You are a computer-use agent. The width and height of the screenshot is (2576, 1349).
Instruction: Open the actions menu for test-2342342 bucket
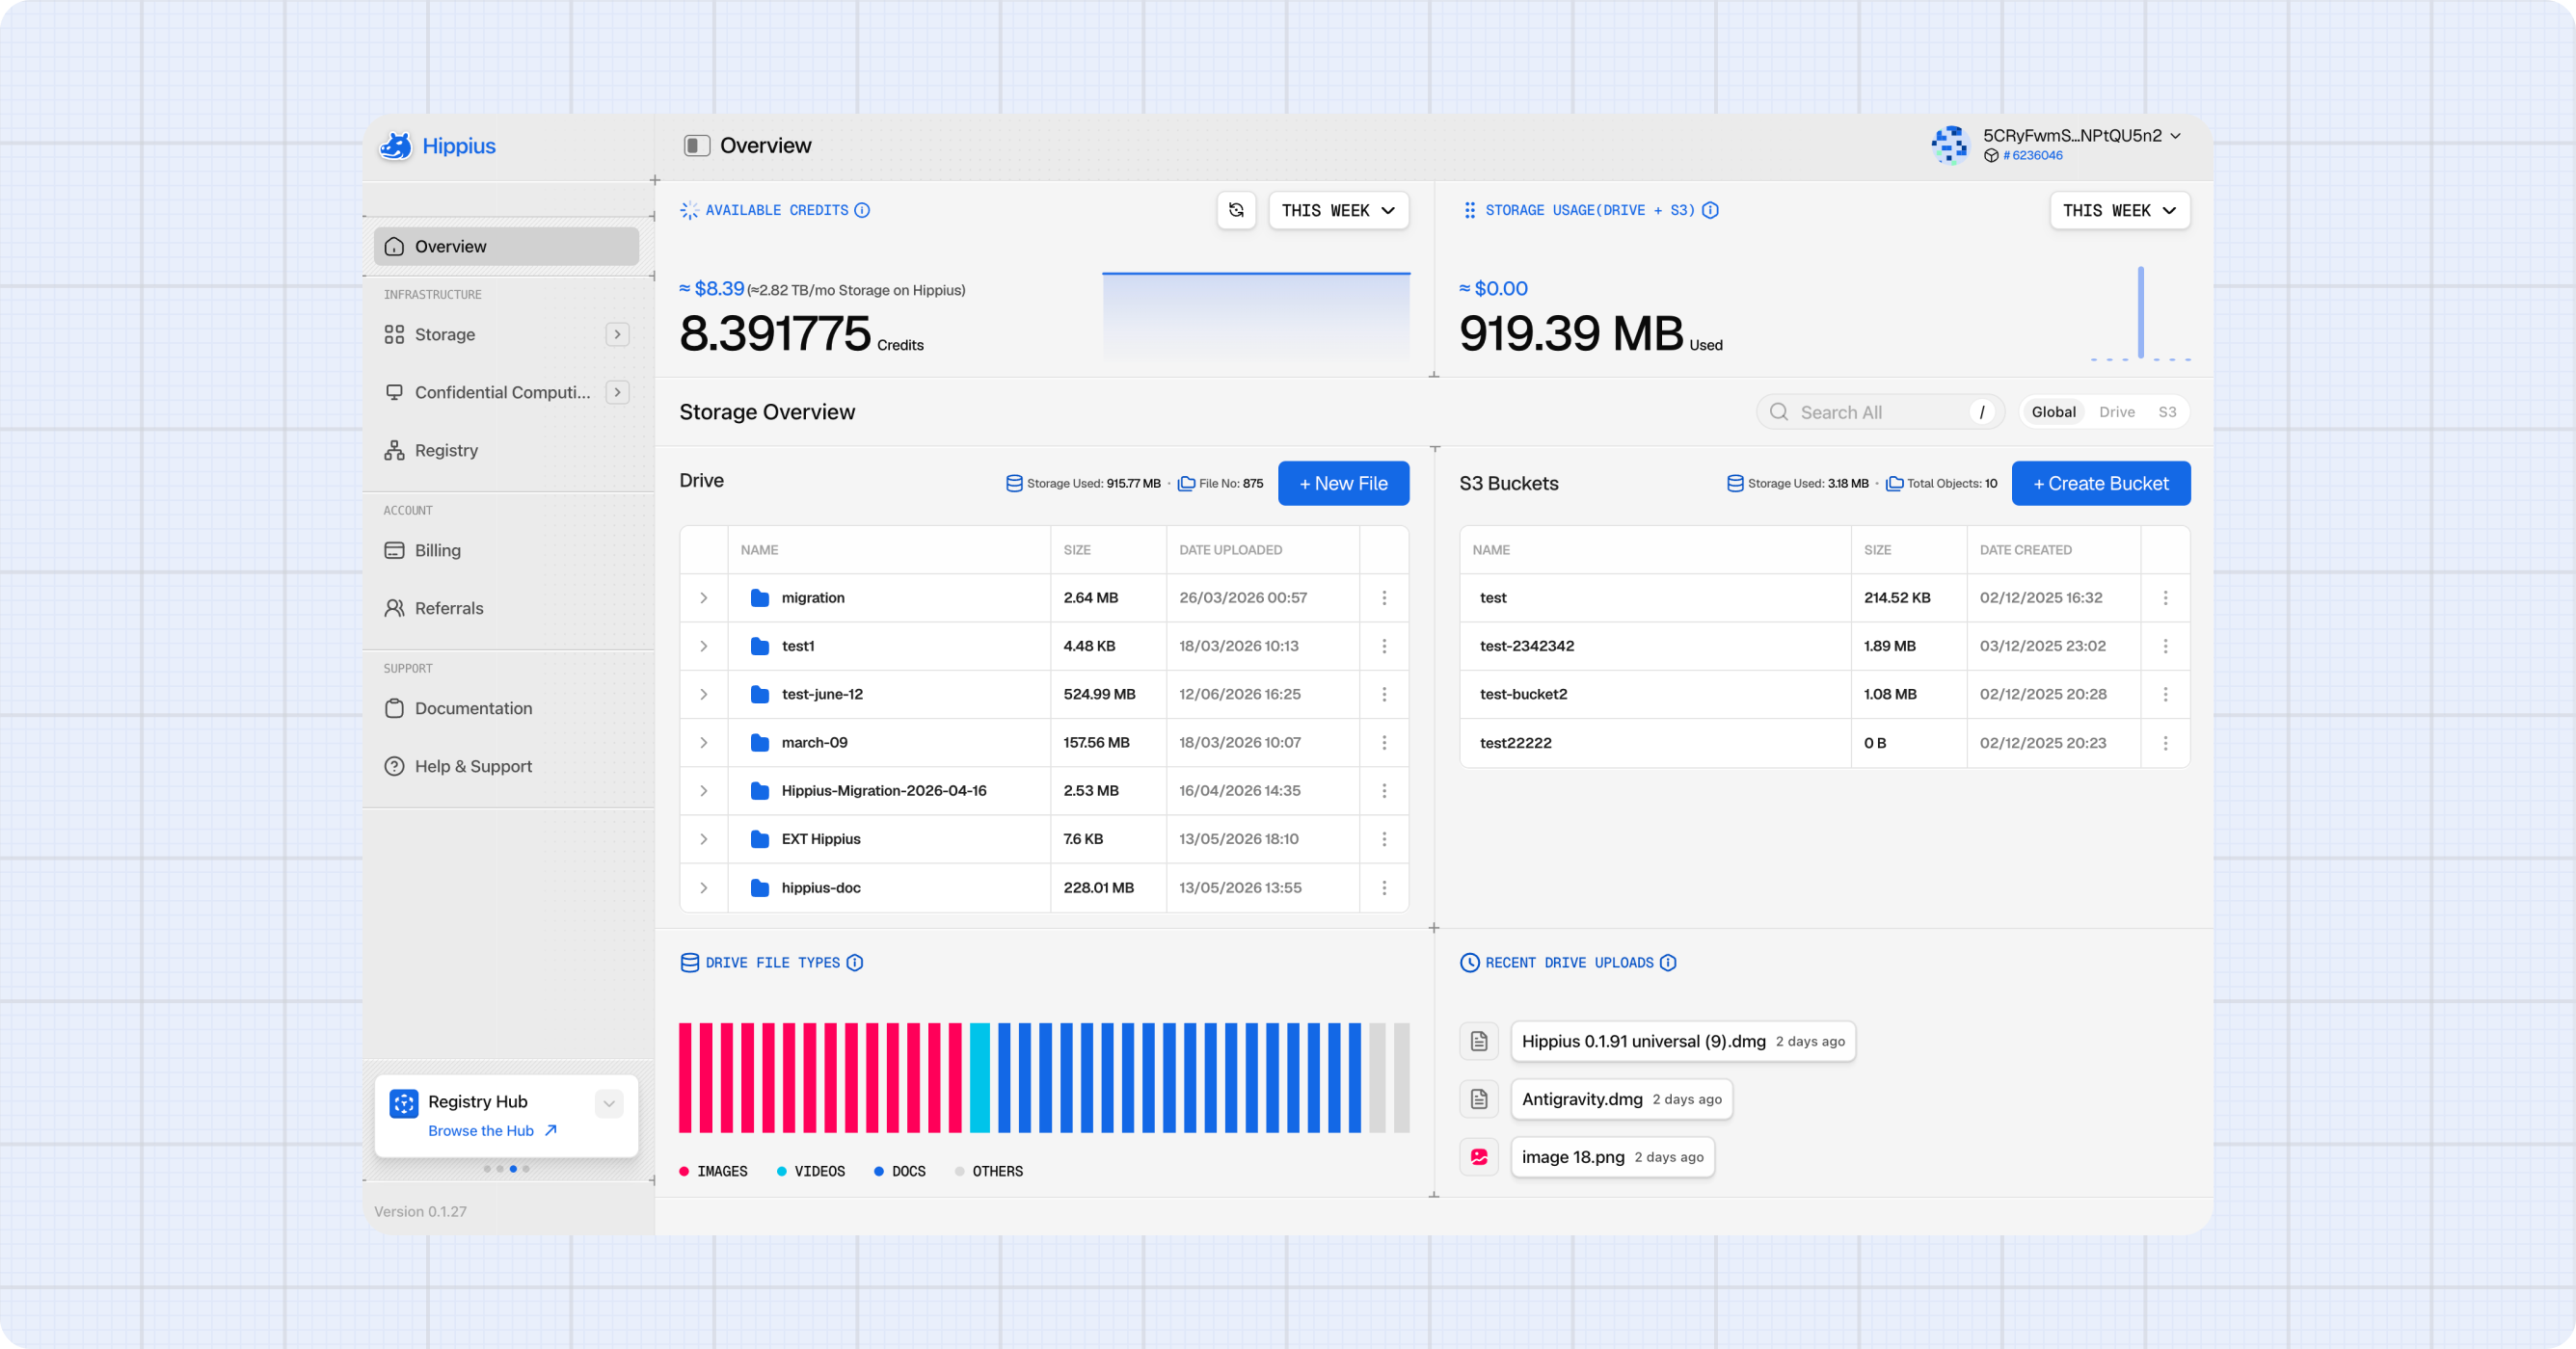click(2166, 647)
